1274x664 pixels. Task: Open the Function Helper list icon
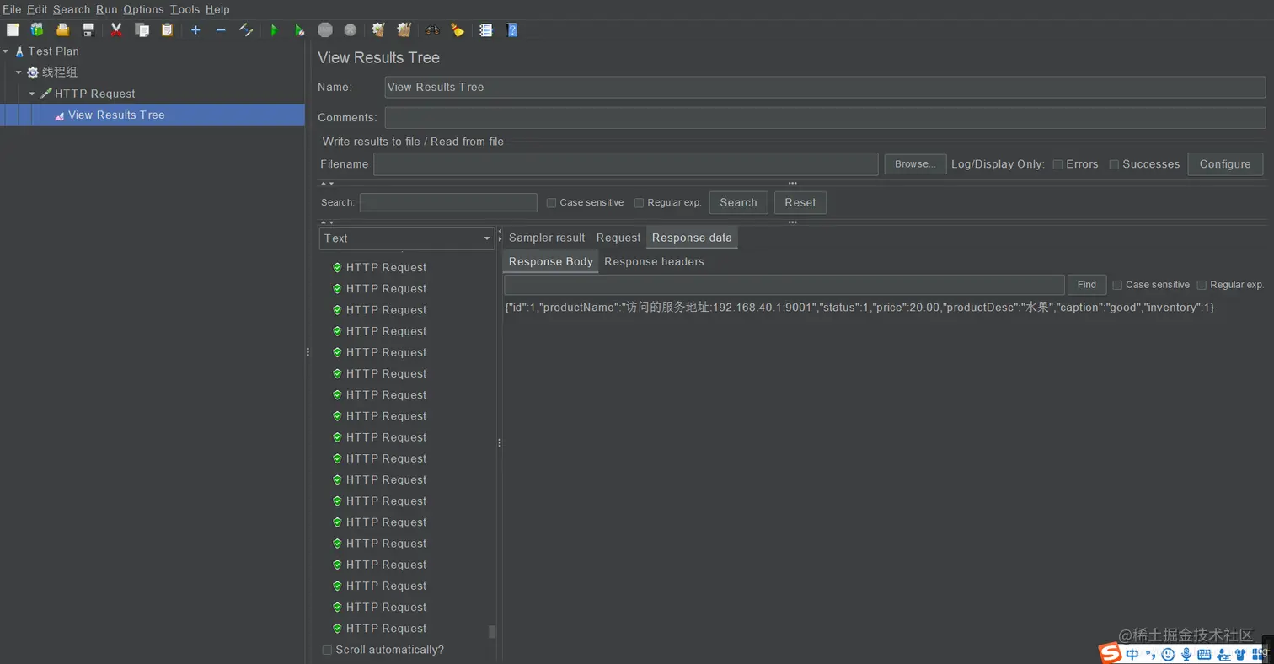coord(485,30)
